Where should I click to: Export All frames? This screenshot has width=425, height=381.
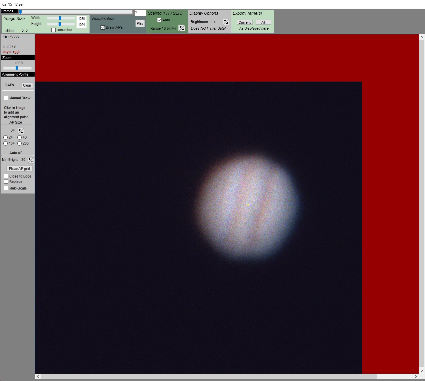pos(263,22)
